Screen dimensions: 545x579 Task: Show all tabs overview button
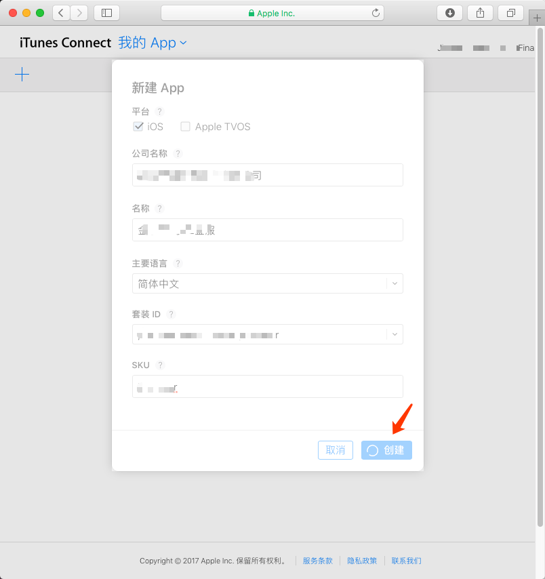510,14
